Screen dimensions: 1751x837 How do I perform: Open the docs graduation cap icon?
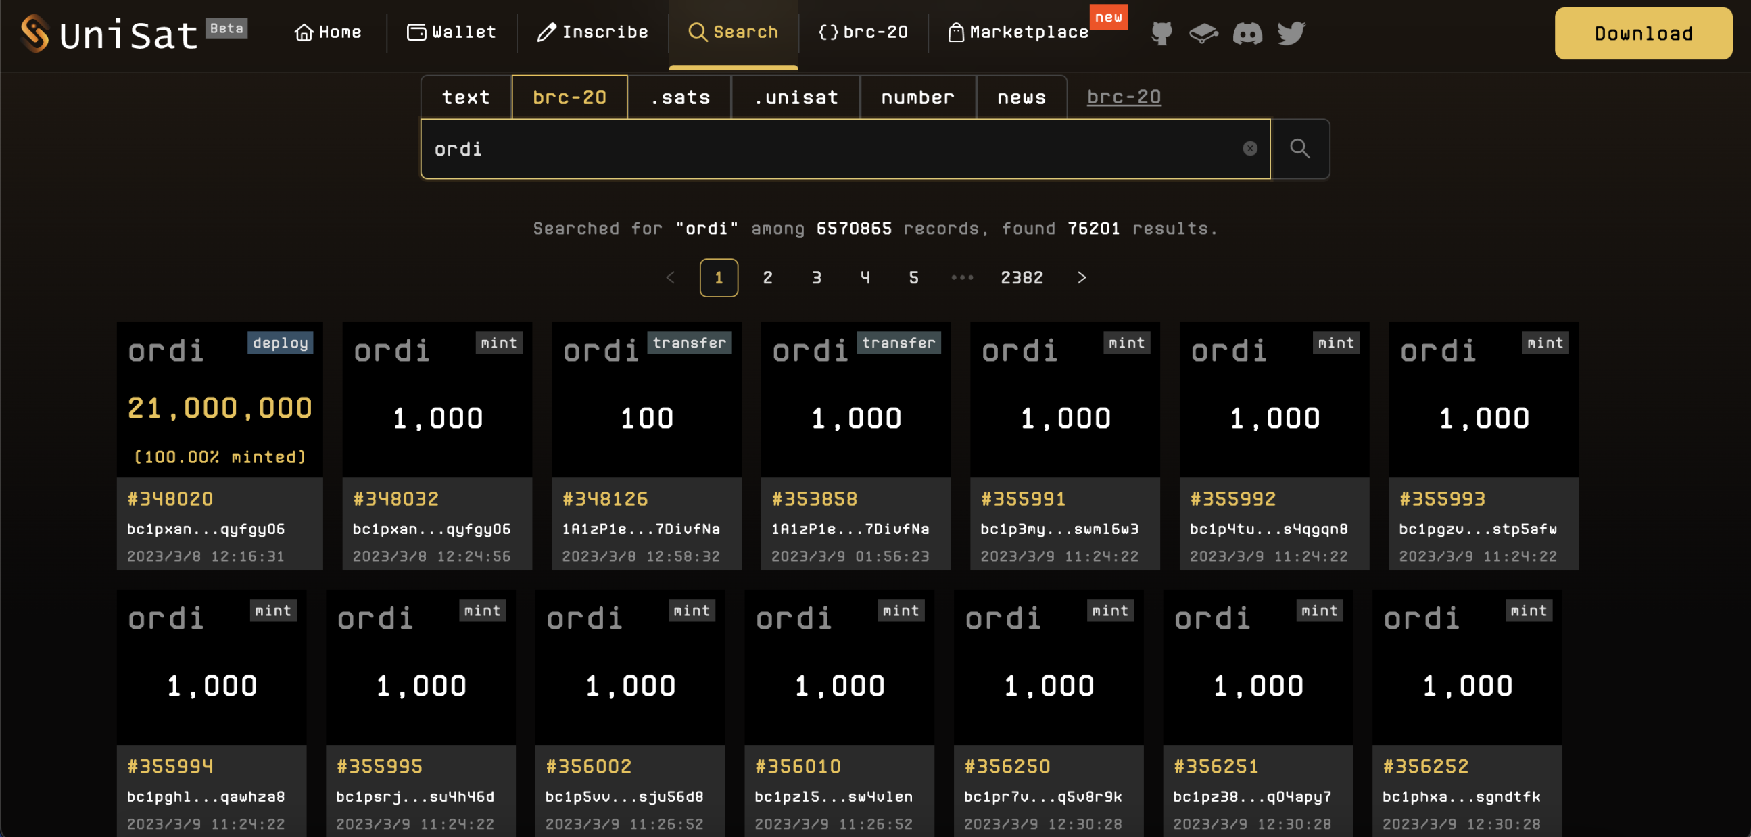pyautogui.click(x=1204, y=32)
